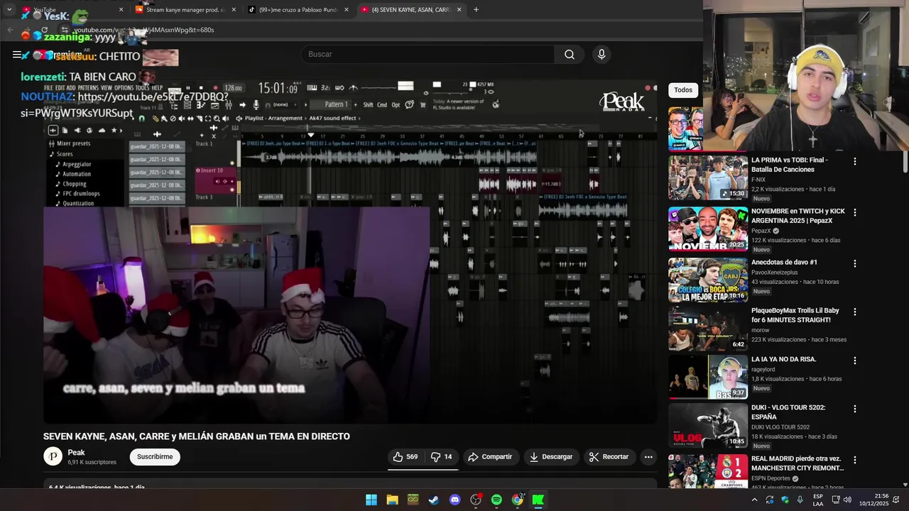Switch to TikTok me cruzo a Pabloxo tab

(298, 10)
